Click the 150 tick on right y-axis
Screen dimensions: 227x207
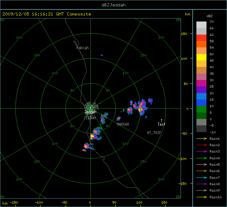184,34
